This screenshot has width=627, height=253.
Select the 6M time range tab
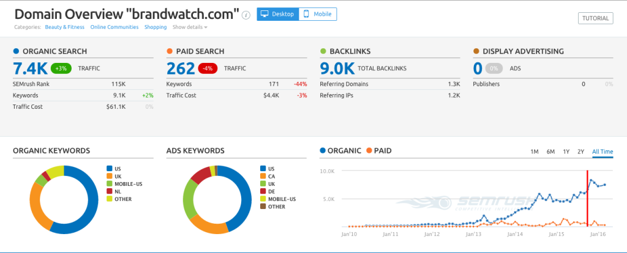(x=550, y=152)
